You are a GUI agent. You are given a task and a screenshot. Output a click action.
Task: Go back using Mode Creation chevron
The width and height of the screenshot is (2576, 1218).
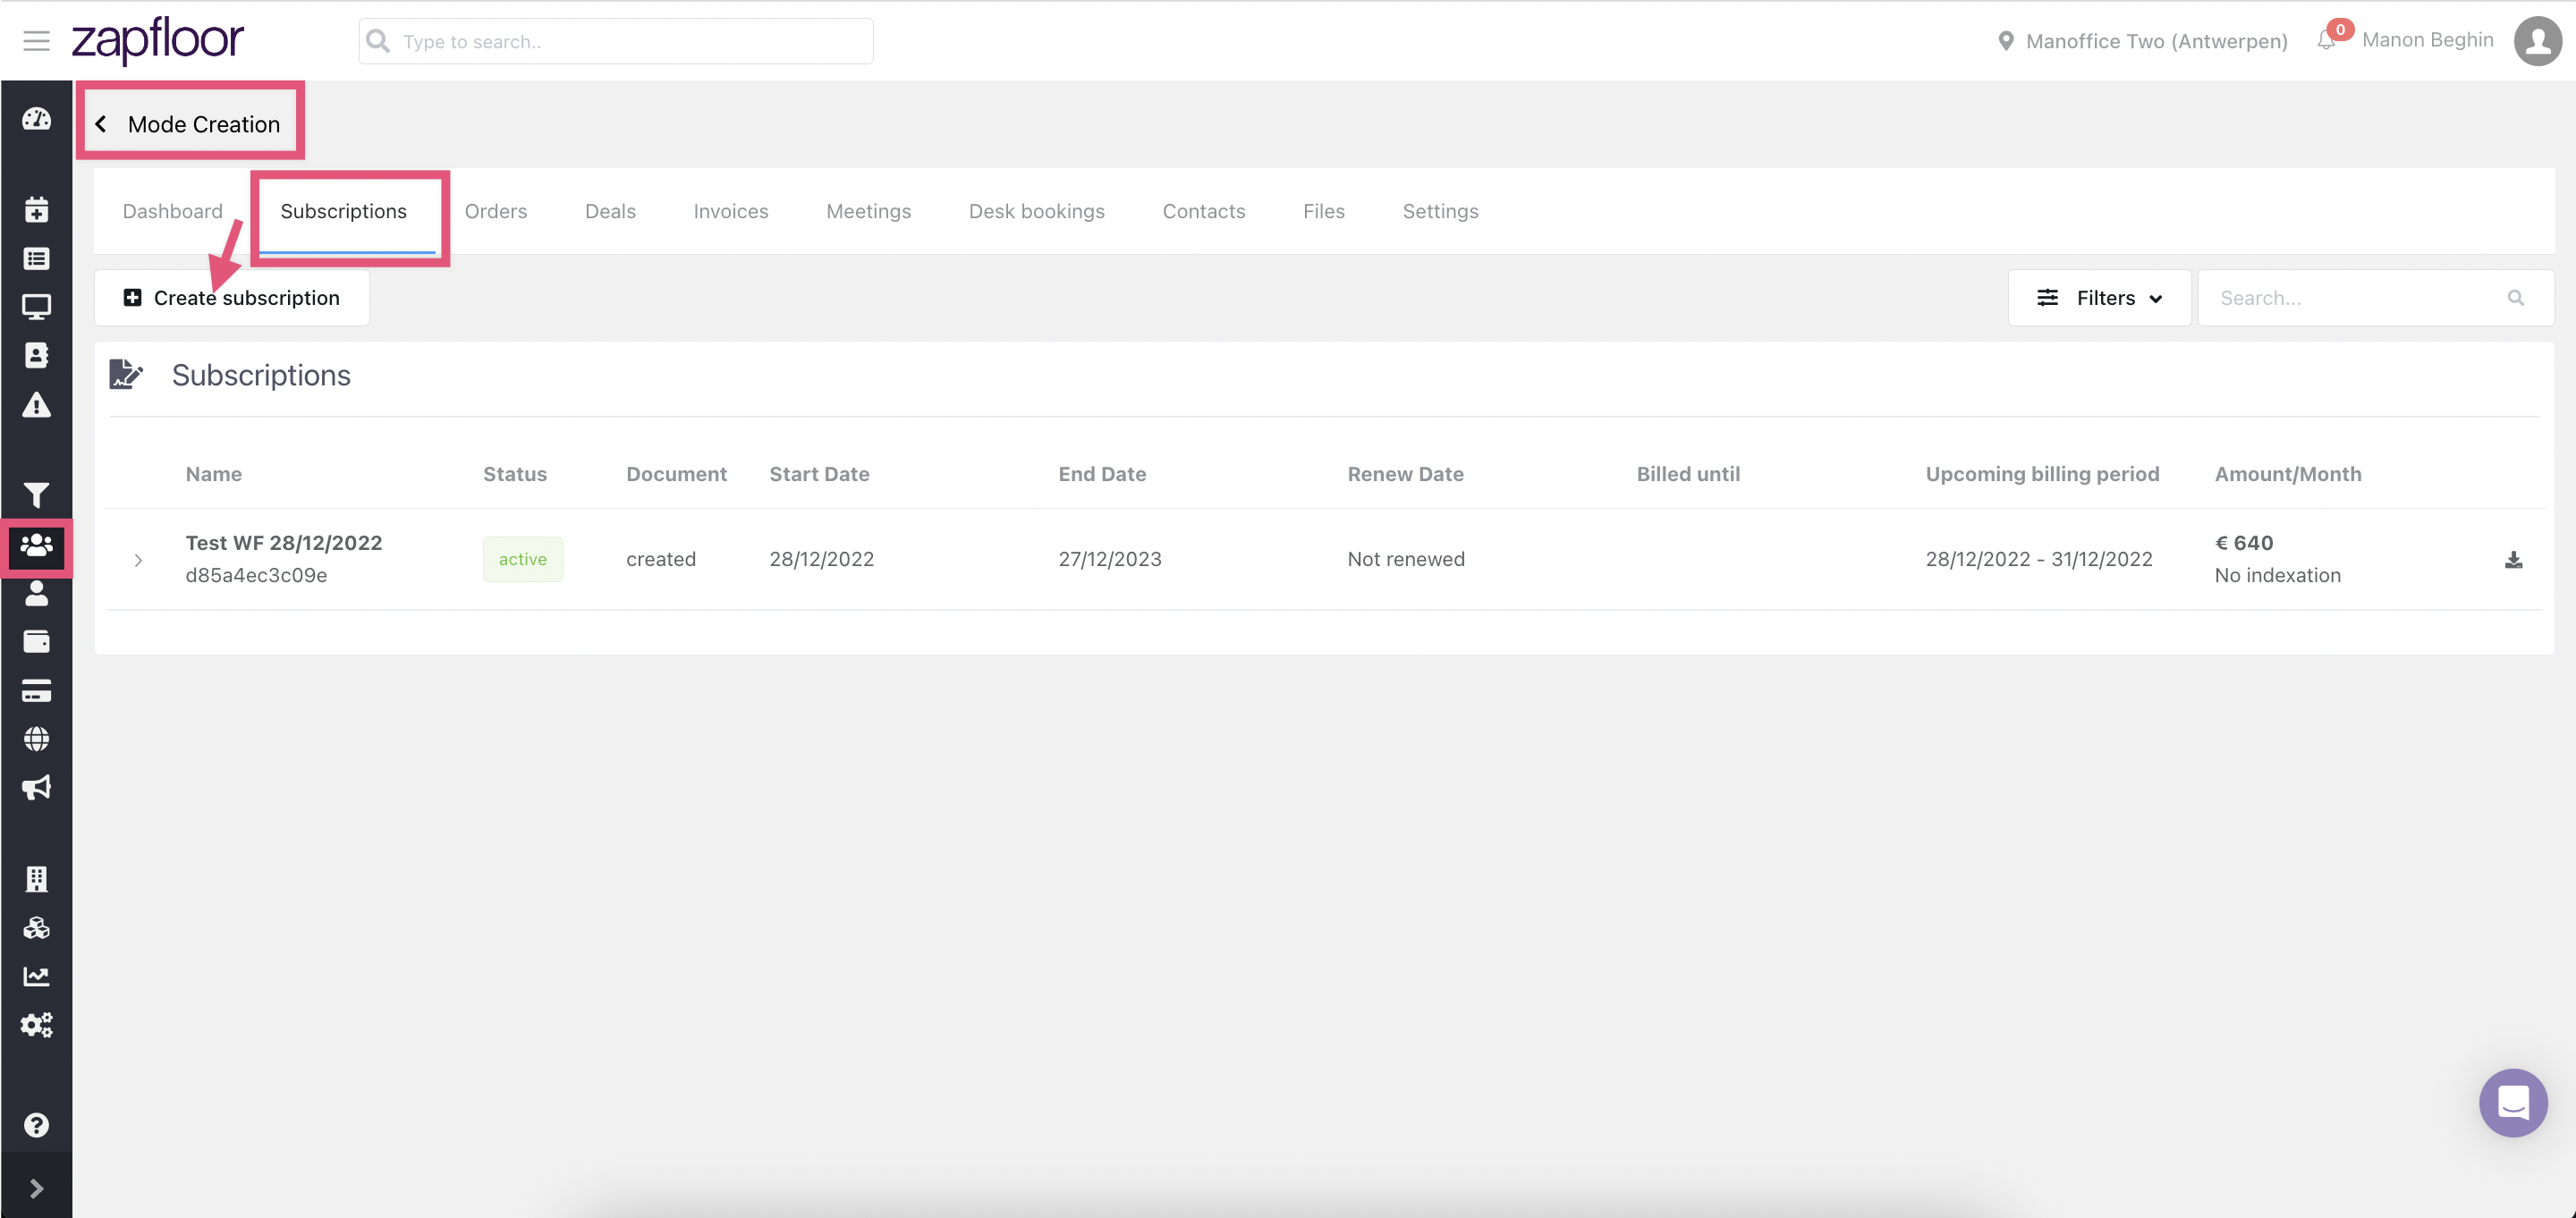click(x=101, y=124)
